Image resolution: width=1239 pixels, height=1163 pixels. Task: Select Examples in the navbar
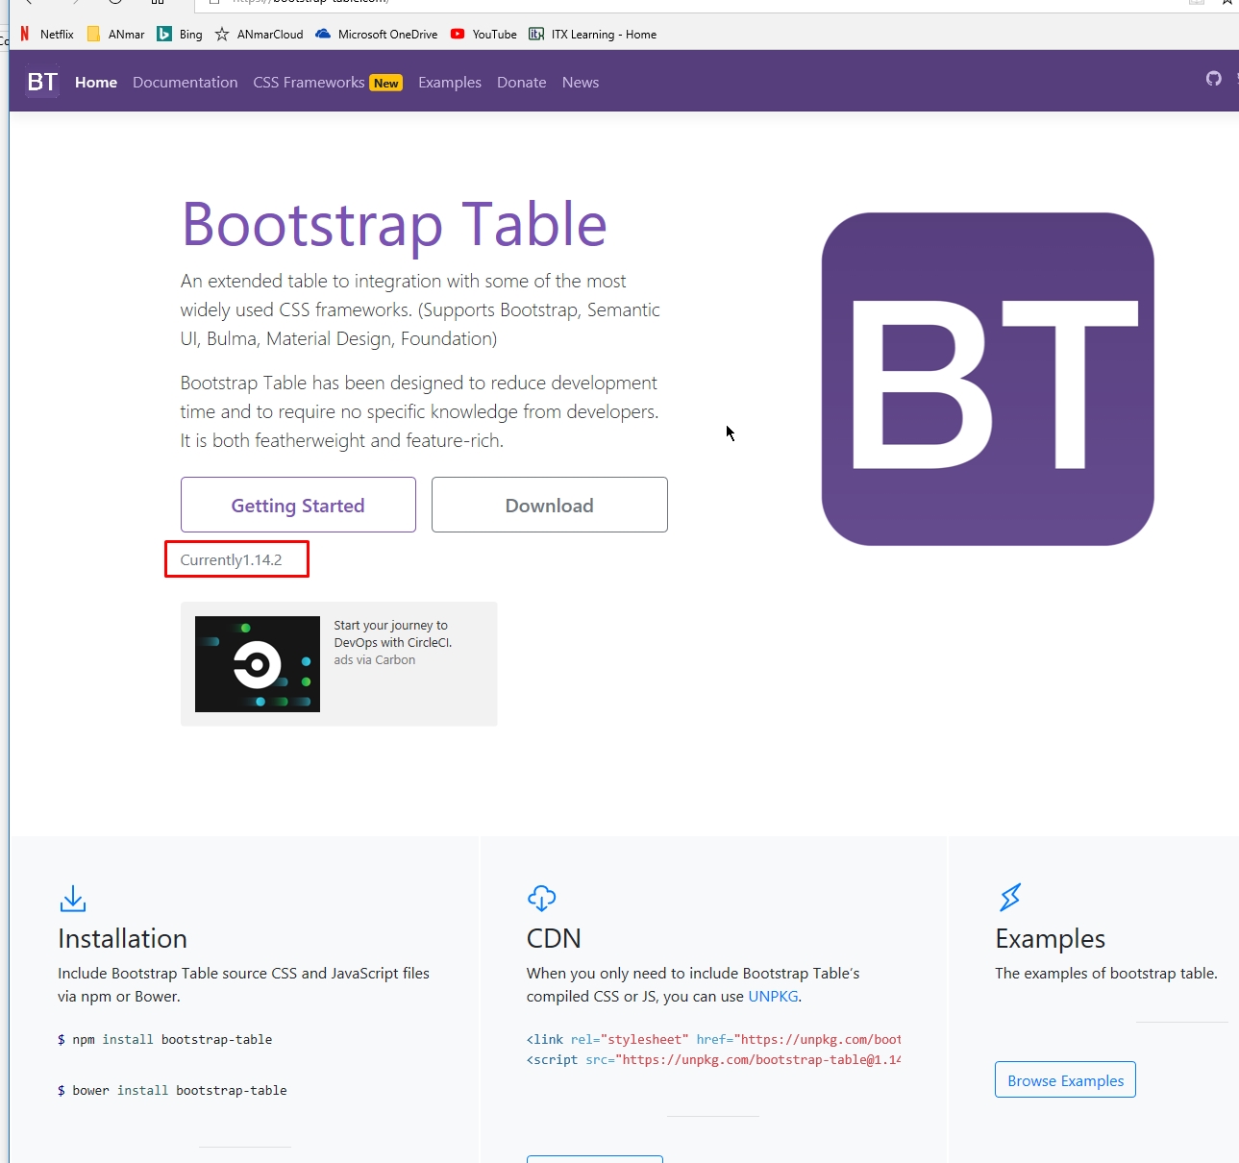[449, 83]
